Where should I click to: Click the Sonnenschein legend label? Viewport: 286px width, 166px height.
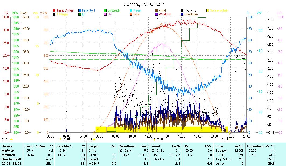(219, 10)
